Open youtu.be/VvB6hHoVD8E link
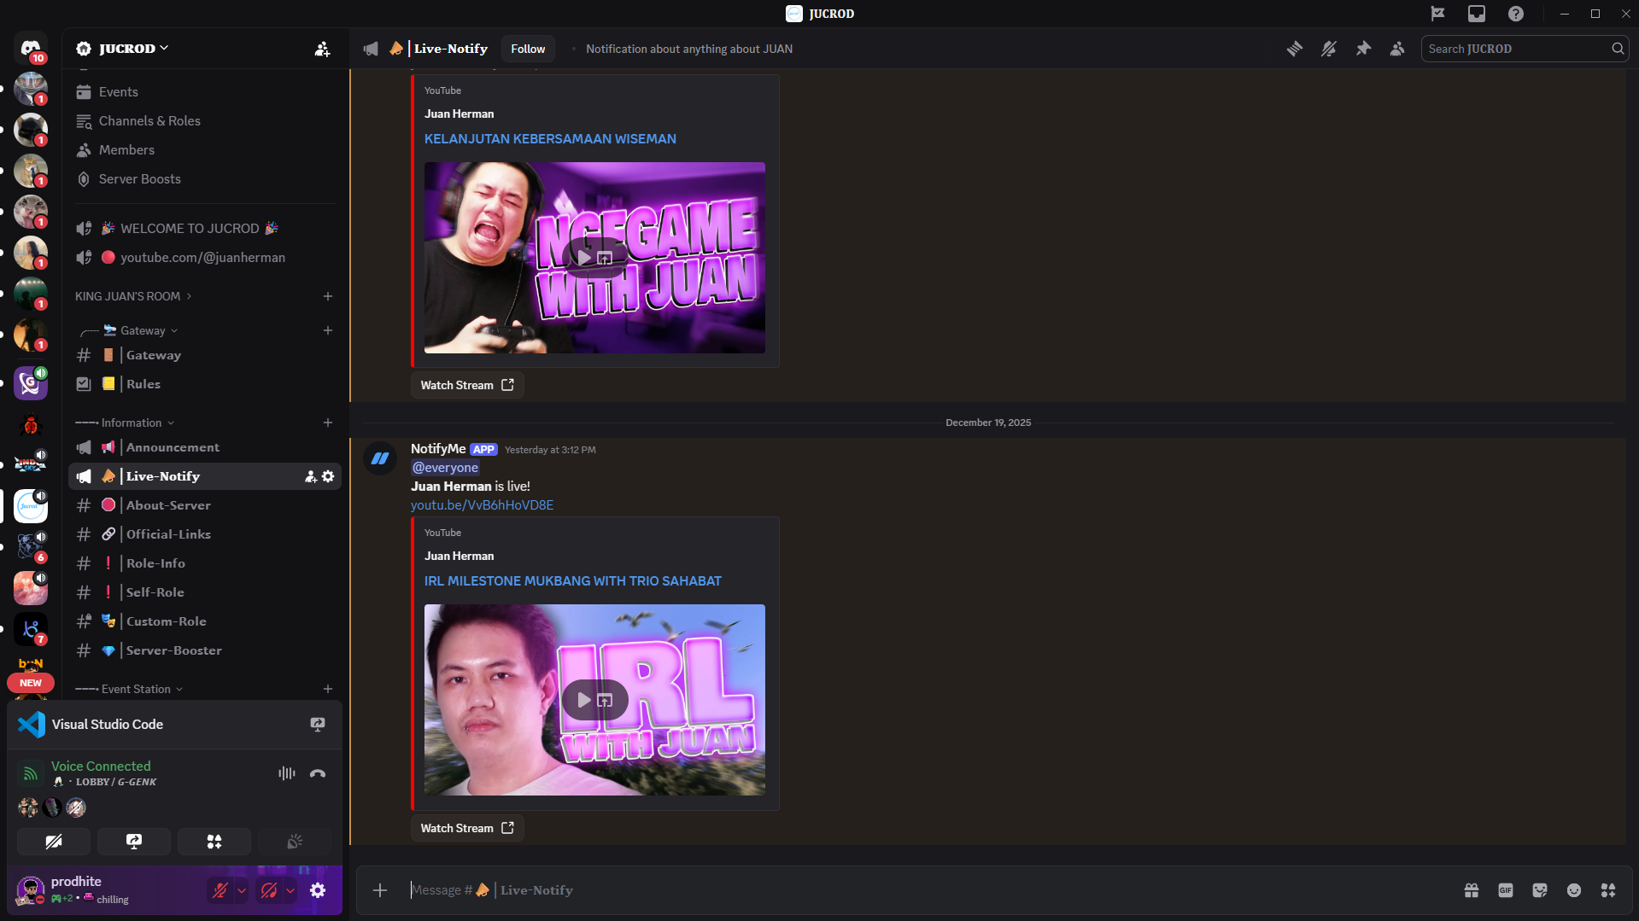This screenshot has width=1639, height=921. click(x=482, y=505)
